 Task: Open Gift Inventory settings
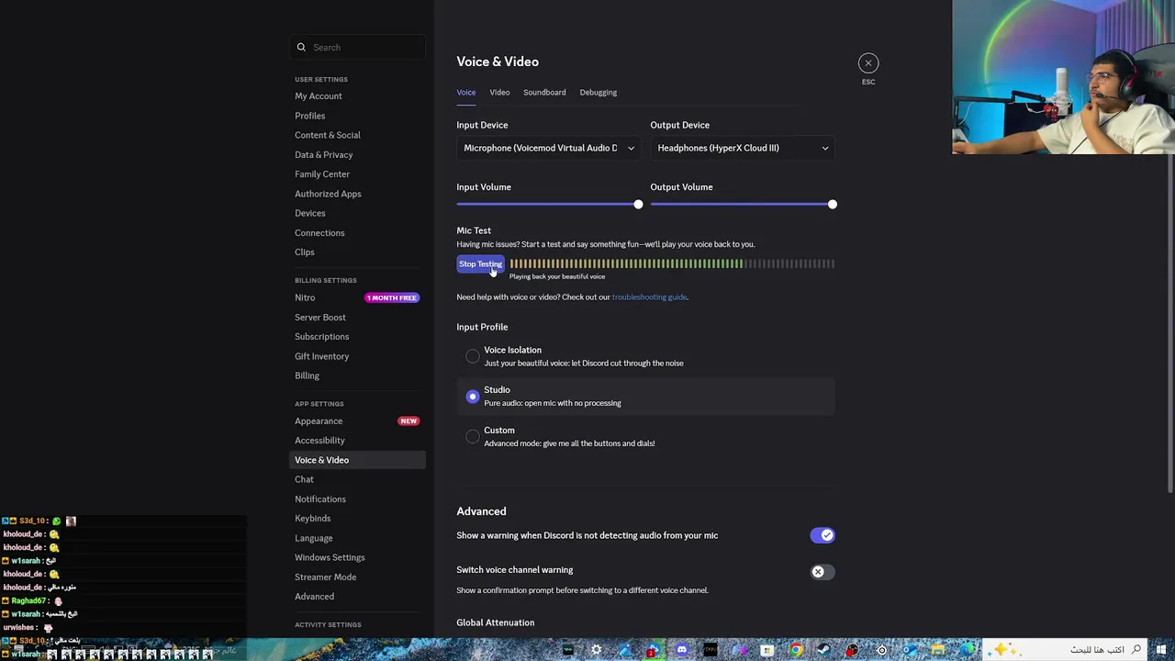coord(322,356)
